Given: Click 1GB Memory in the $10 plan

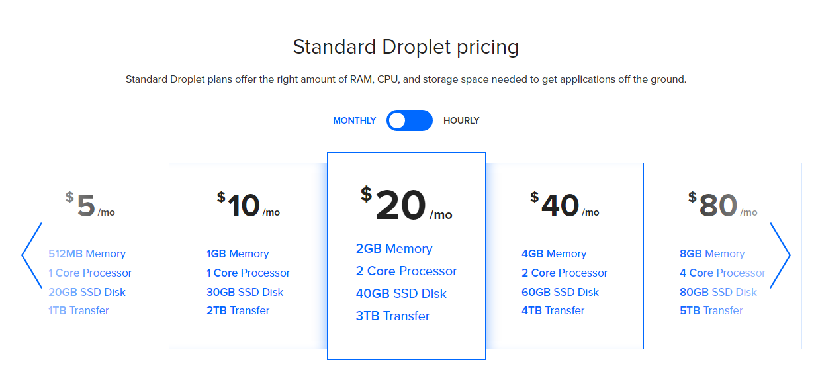Looking at the screenshot, I should 238,253.
